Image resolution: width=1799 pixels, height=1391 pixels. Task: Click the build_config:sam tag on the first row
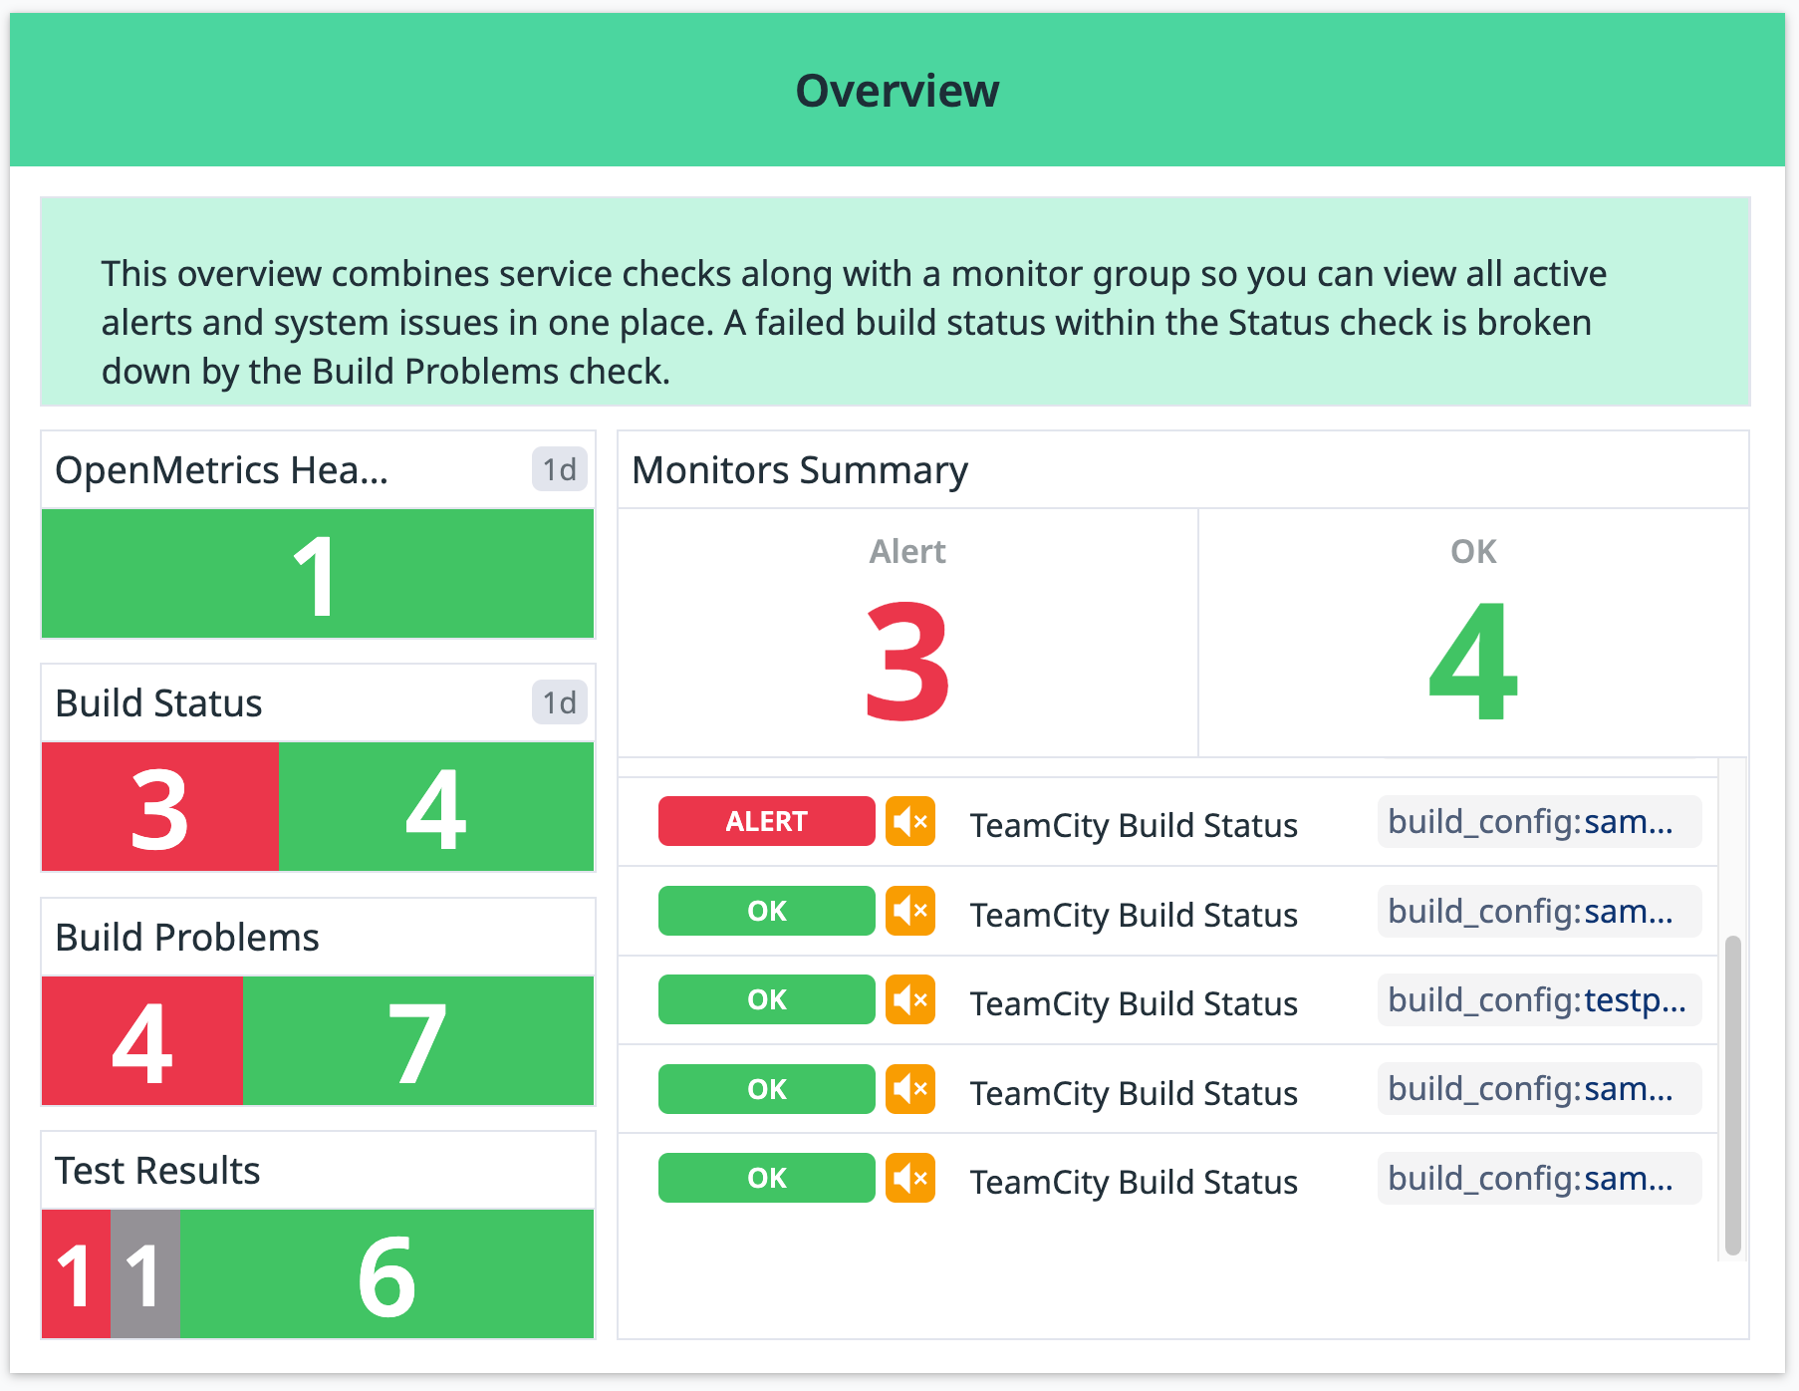click(x=1539, y=821)
